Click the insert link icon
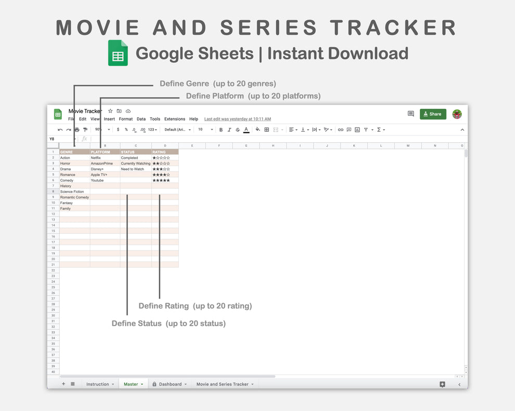515x411 pixels. 340,130
